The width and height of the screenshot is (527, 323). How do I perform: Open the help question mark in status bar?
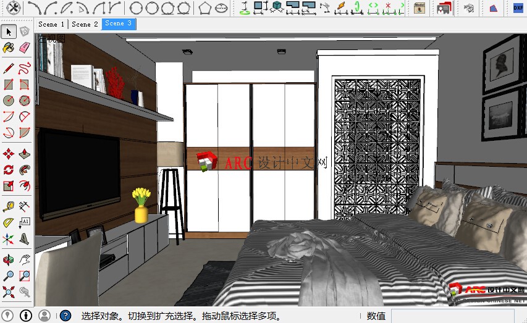[x=65, y=316]
